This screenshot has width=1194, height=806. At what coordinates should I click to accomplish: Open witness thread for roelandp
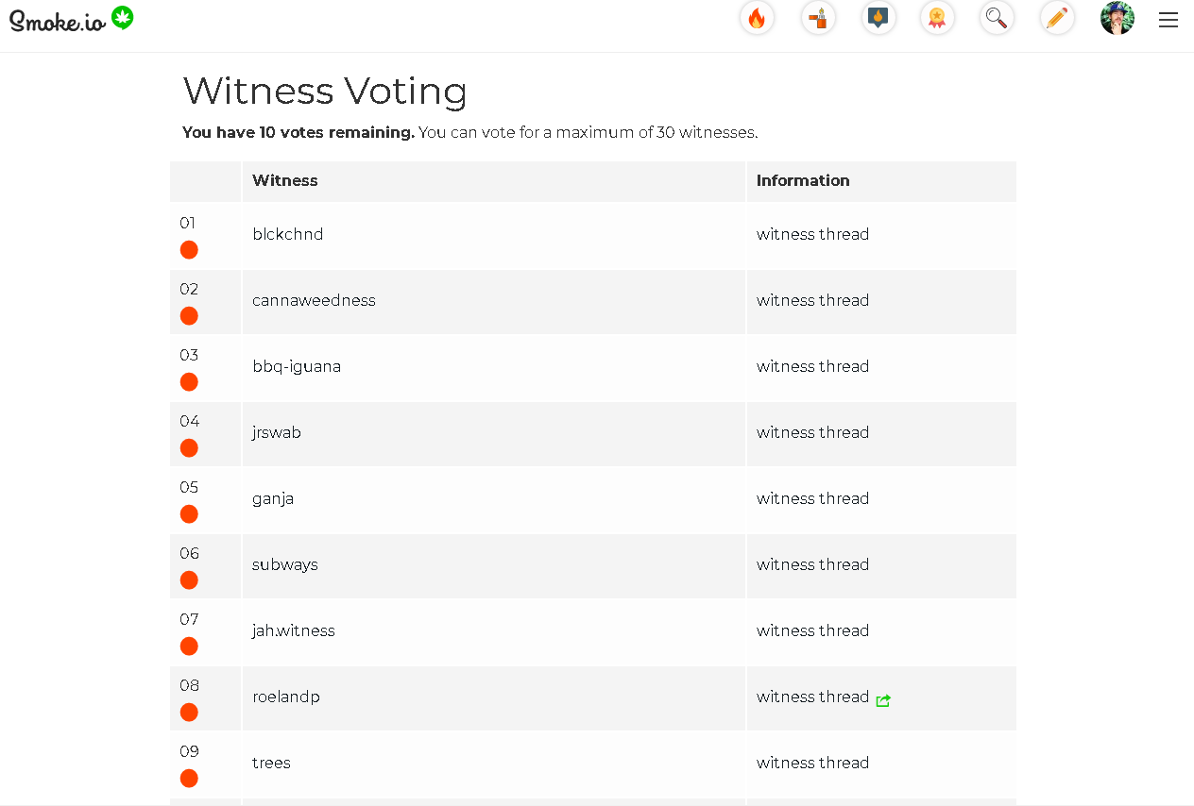coord(812,697)
